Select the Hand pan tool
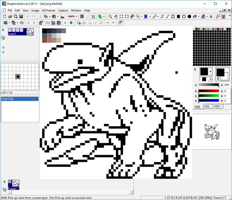Screen dimensions: 232x200 (116, 17)
